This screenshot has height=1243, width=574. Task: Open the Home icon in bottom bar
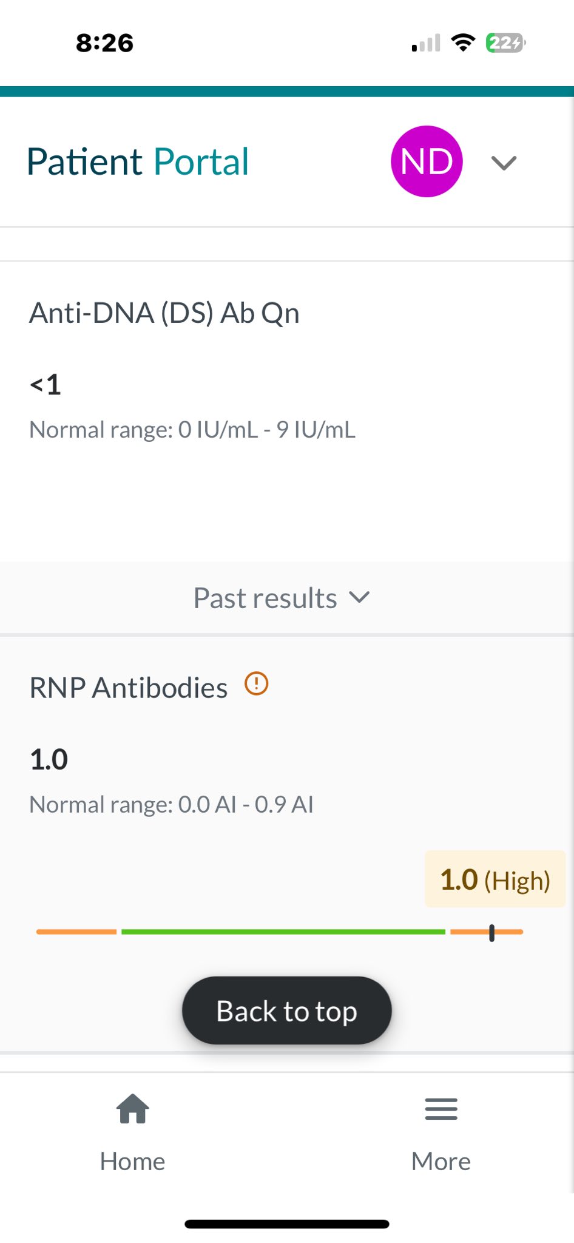pos(133,1109)
